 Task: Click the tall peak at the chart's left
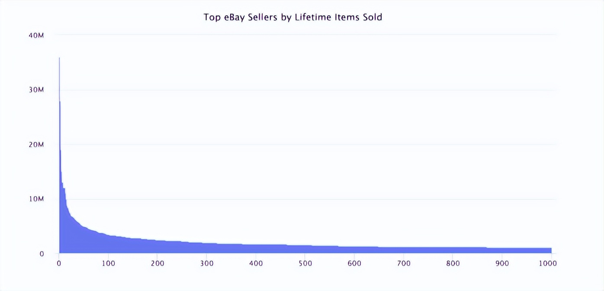[x=59, y=87]
